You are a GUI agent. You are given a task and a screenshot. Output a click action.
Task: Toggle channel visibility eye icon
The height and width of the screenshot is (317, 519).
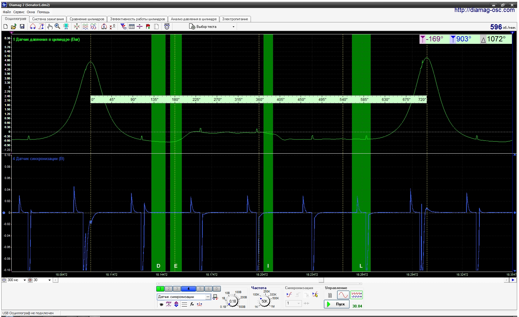161,304
